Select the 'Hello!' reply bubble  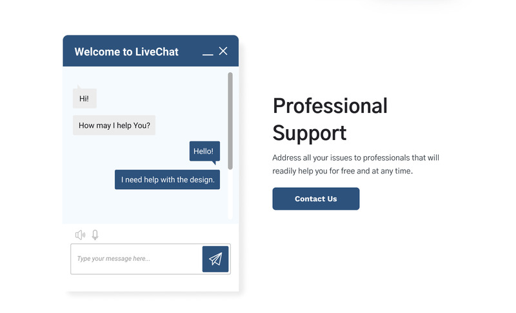point(204,152)
